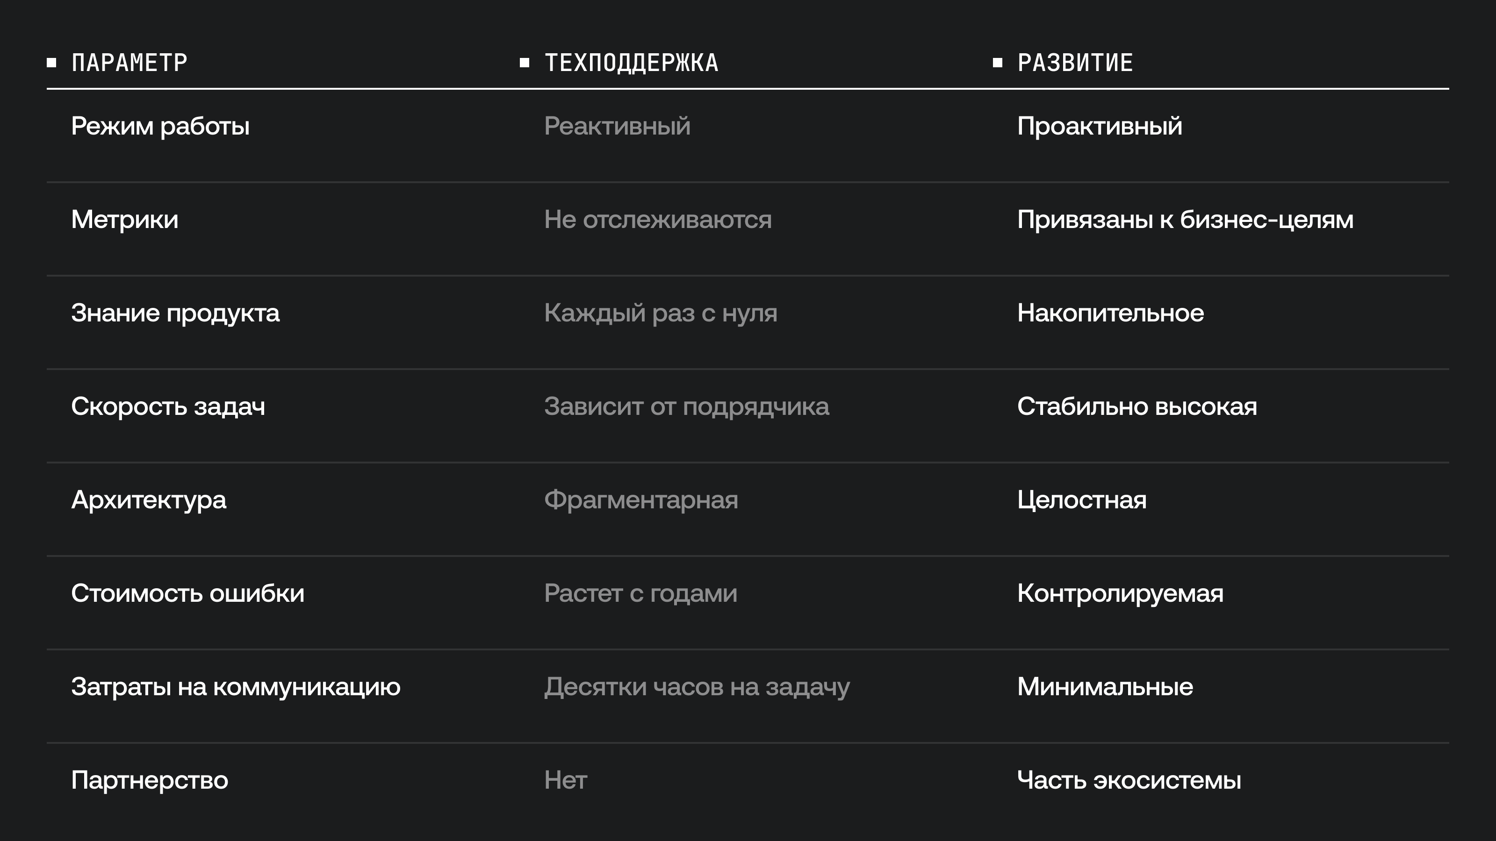
Task: Click Каждый раз с нуля cell
Action: click(661, 314)
